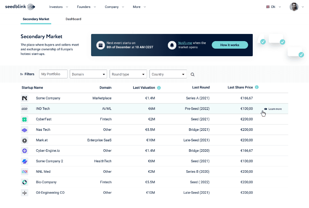Click the Bridge (2020) round cell
The image size is (309, 208).
[x=199, y=151]
